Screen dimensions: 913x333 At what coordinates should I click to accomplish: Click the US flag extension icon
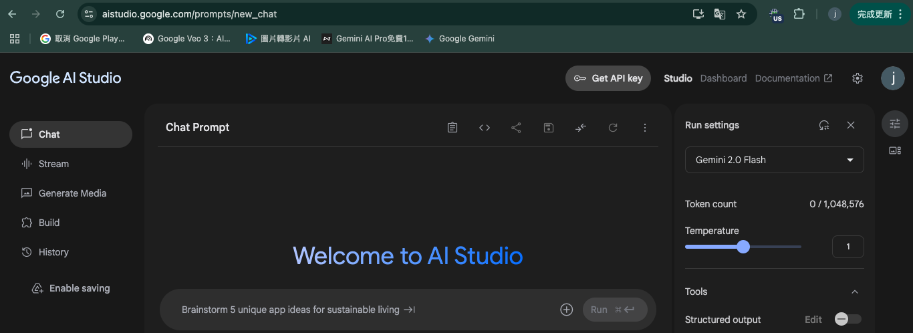coord(777,14)
